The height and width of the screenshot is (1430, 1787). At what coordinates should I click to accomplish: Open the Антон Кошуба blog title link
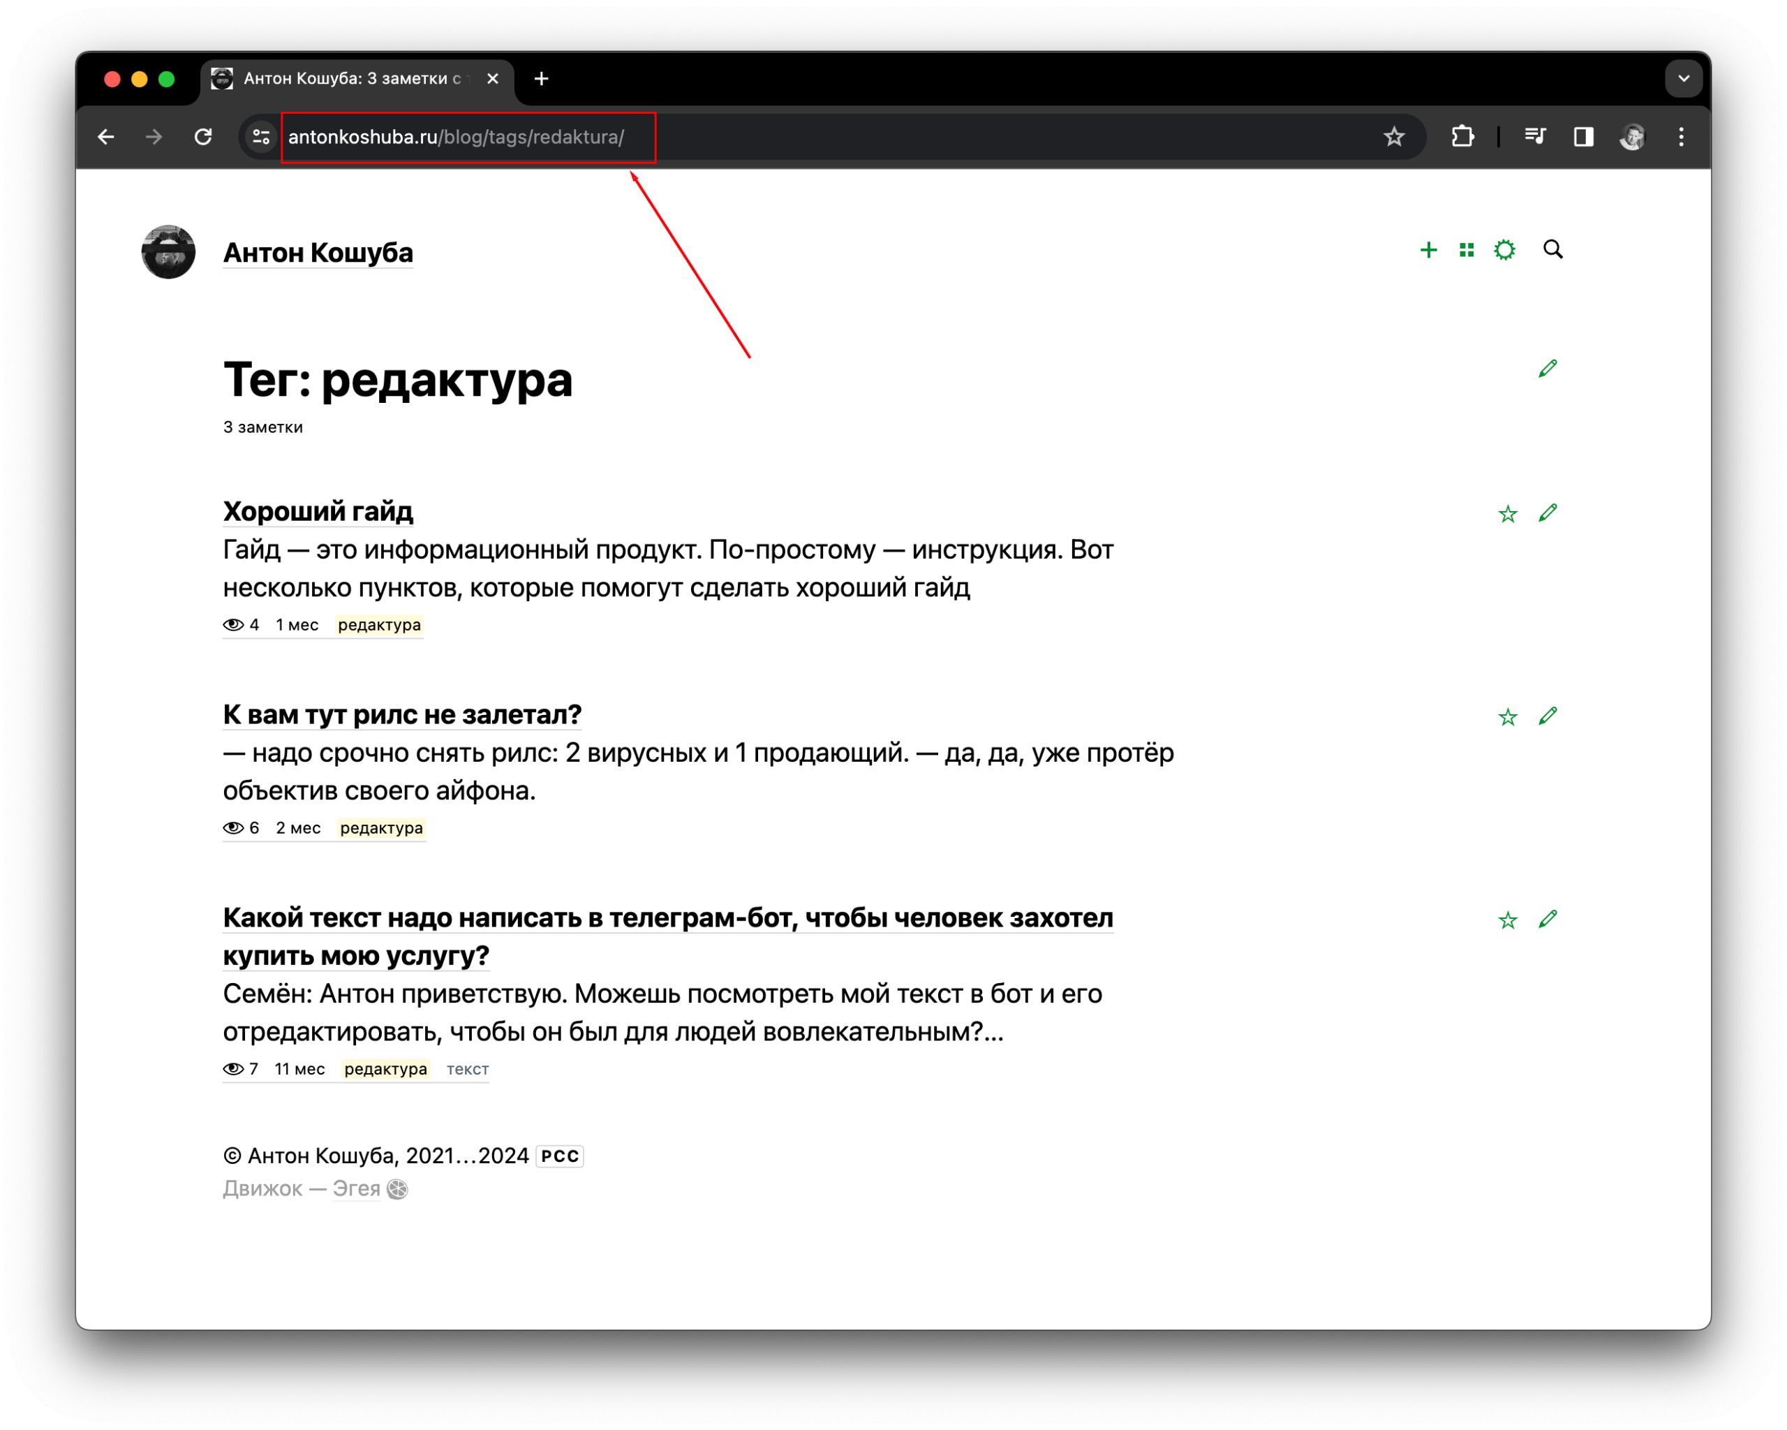pos(318,253)
